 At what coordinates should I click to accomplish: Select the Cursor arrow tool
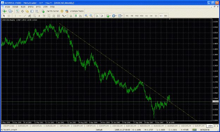4,16
